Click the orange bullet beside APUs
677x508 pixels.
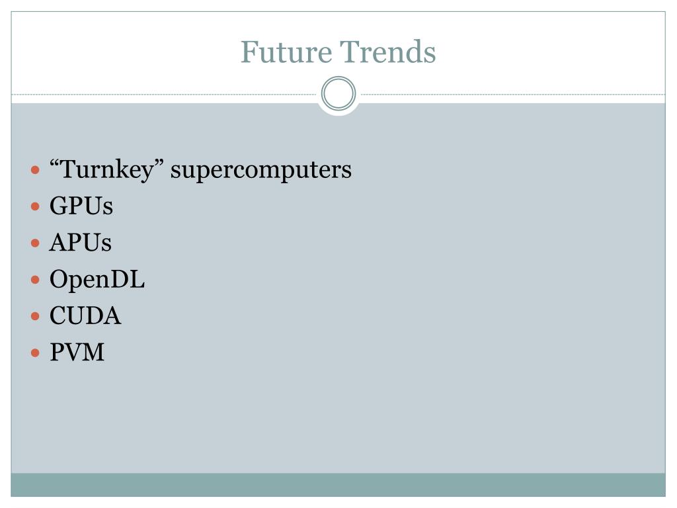coord(36,243)
